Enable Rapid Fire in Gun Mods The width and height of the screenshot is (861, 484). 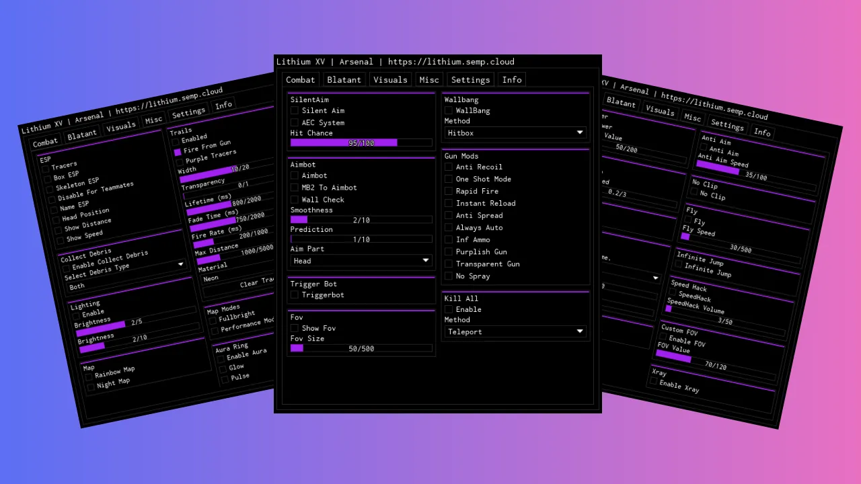point(449,192)
